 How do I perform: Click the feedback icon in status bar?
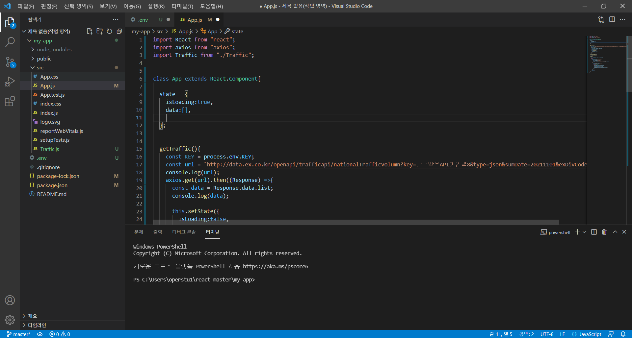pyautogui.click(x=611, y=334)
